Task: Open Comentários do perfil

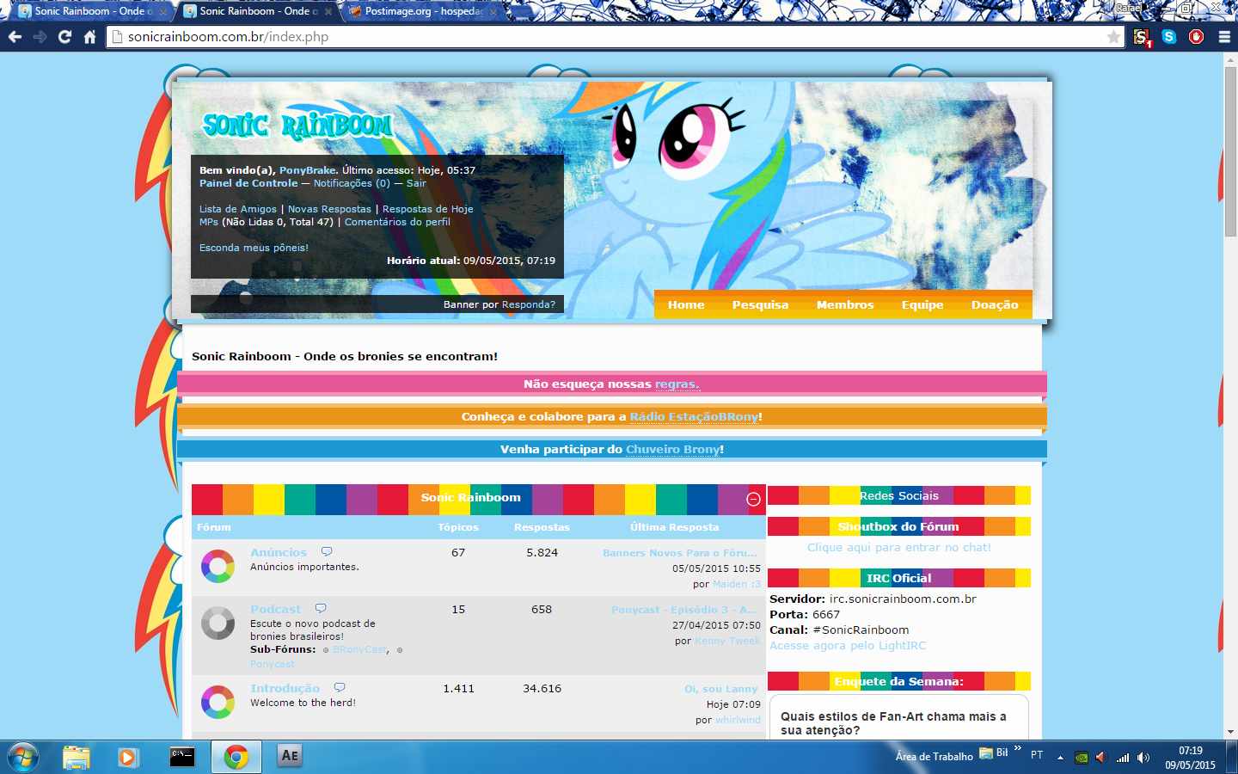Action: click(x=397, y=222)
